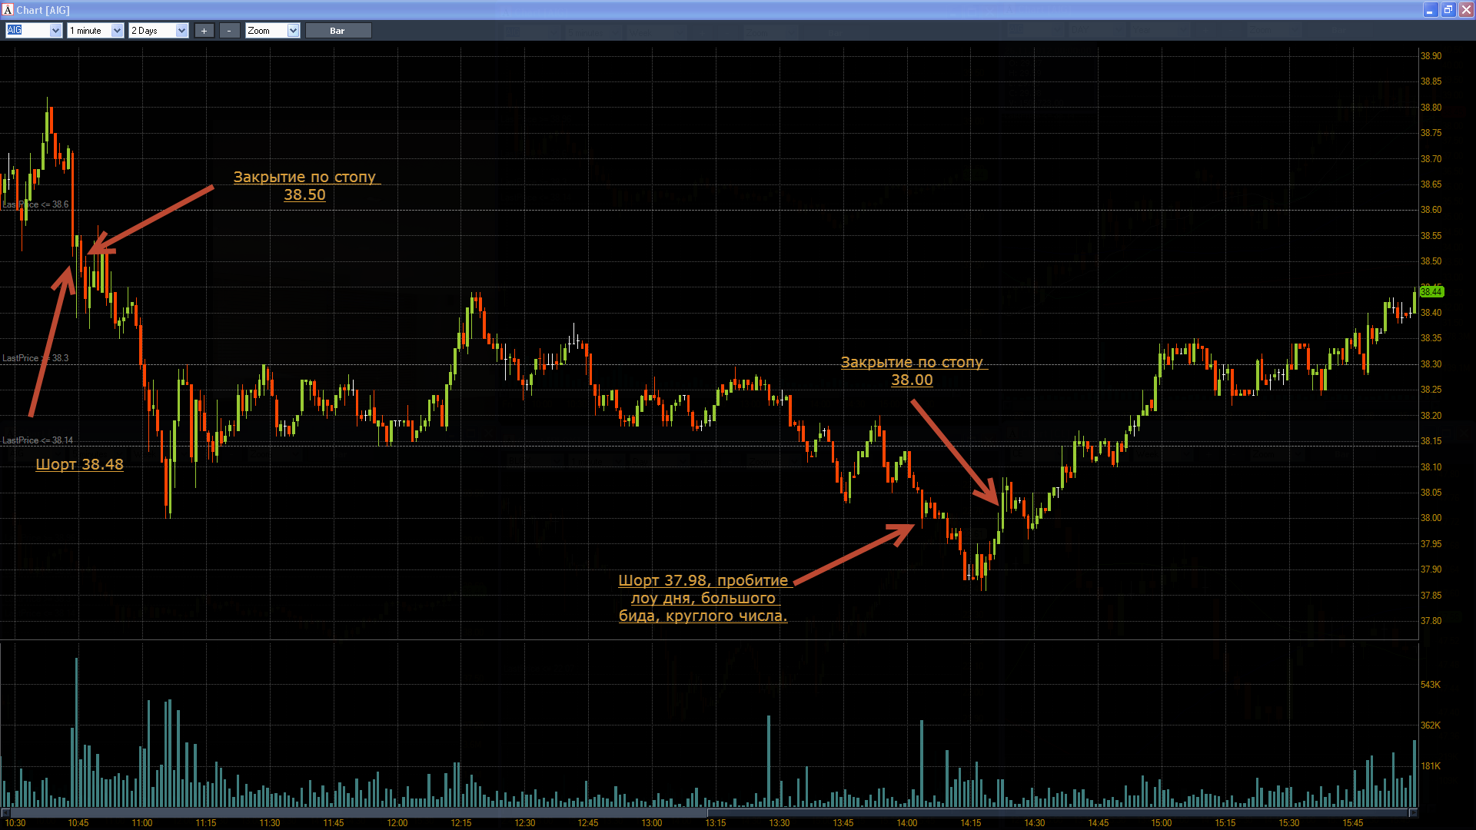The image size is (1476, 830).
Task: Click the plus zoom-in button
Action: (204, 31)
